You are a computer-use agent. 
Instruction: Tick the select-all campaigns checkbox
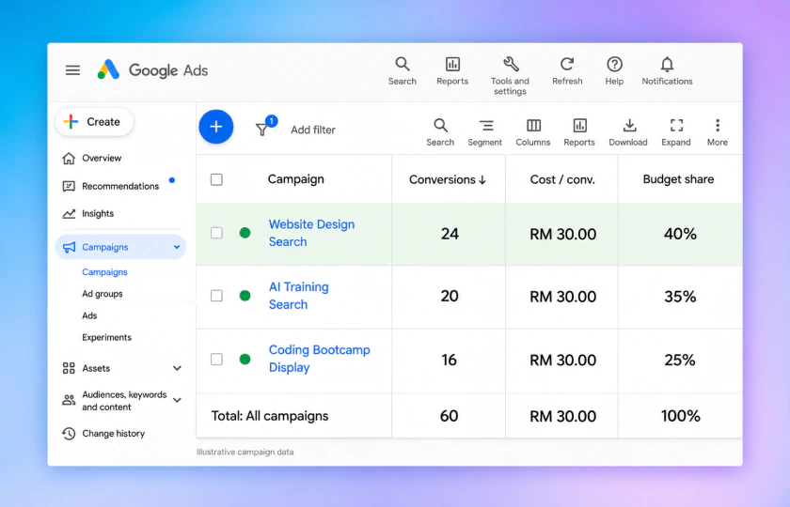pos(216,179)
